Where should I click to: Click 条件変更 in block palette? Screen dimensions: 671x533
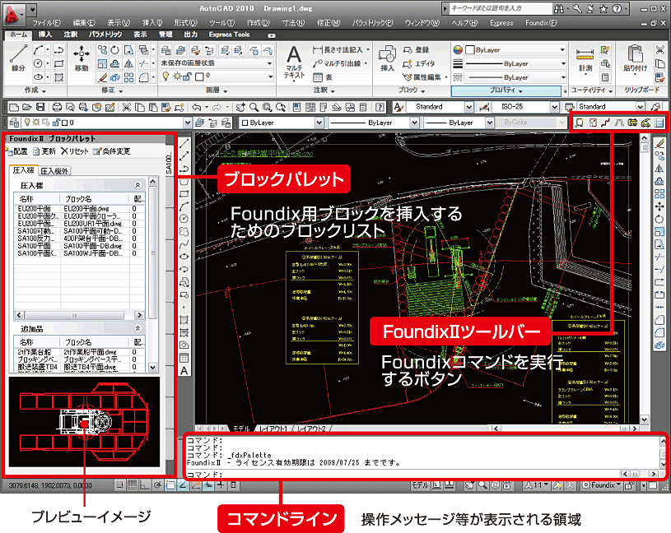tap(112, 151)
